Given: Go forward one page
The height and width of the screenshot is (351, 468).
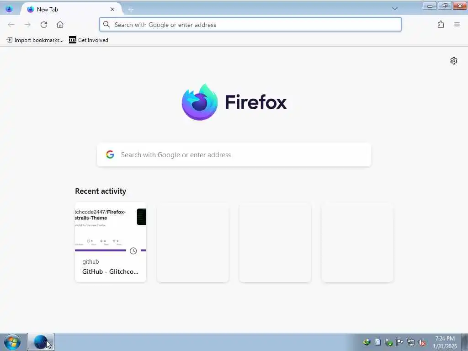Looking at the screenshot, I should coord(27,25).
